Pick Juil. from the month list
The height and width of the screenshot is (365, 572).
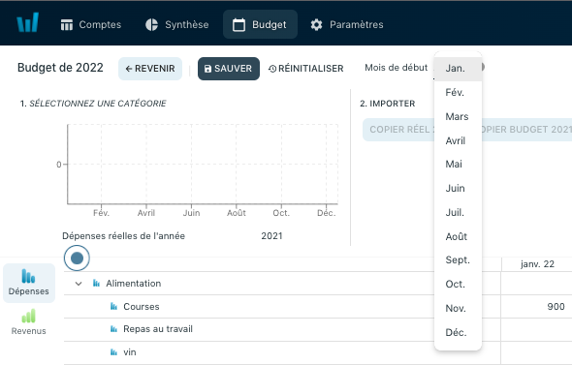(x=458, y=212)
